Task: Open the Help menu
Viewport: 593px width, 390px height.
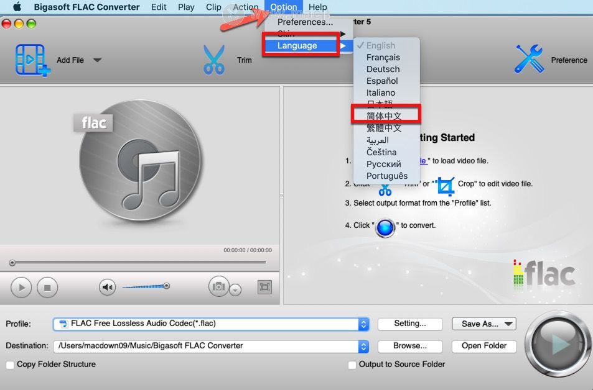Action: 318,7
